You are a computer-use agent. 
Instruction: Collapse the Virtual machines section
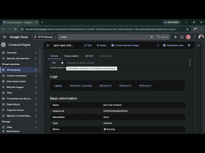pos(35,64)
